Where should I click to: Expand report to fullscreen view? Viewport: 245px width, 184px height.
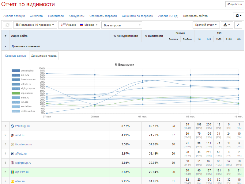click(x=238, y=25)
